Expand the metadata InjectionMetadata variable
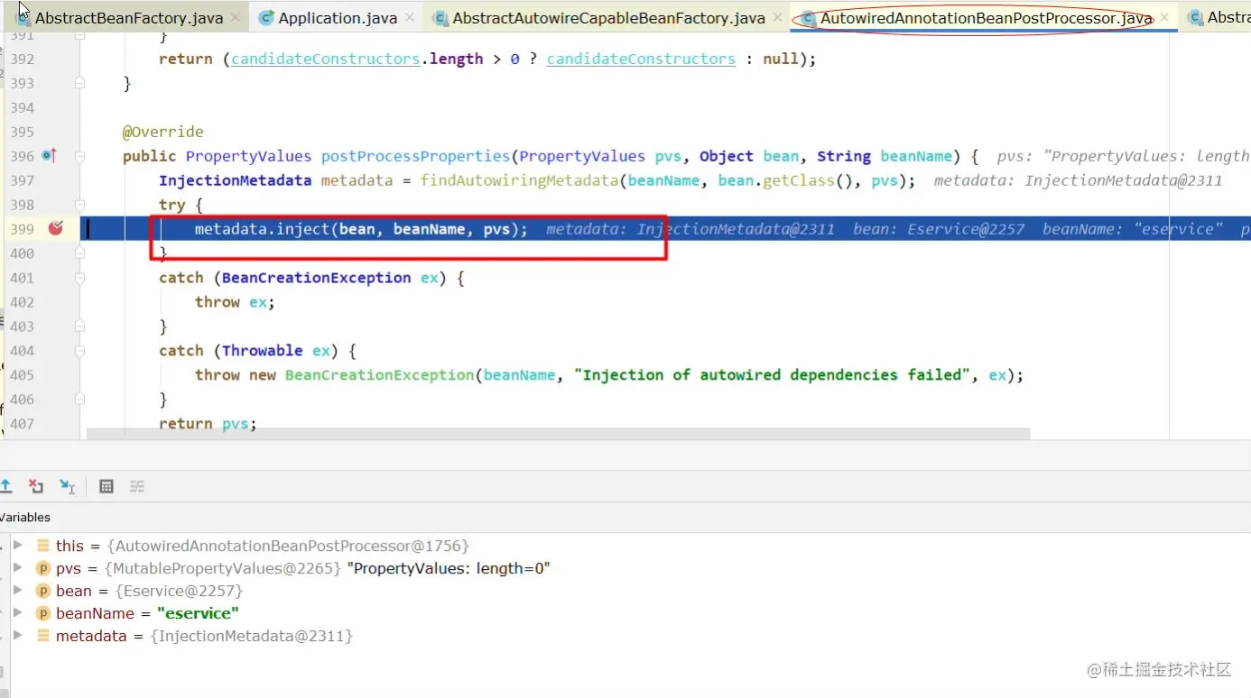Screen dimensions: 1251x698 click(17, 636)
